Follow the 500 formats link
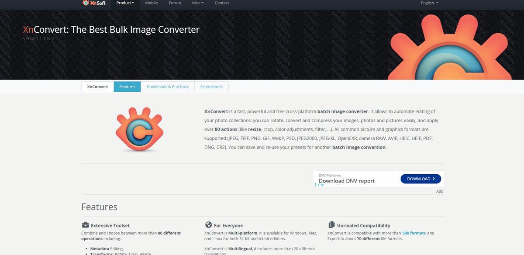 [x=414, y=233]
